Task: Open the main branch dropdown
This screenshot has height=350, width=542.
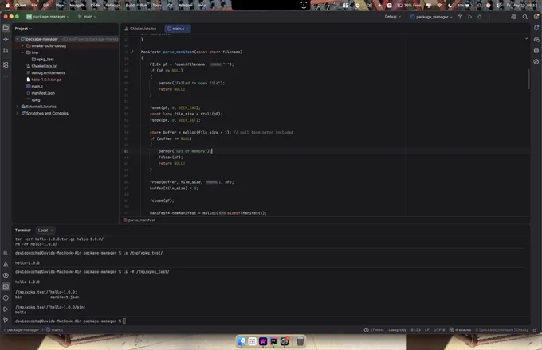Action: (87, 17)
